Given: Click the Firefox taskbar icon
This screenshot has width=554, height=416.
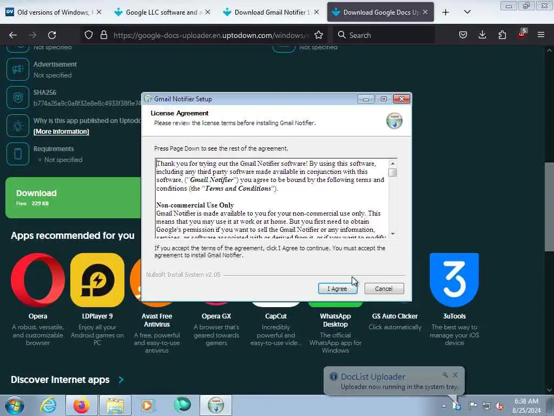Looking at the screenshot, I should [x=82, y=405].
